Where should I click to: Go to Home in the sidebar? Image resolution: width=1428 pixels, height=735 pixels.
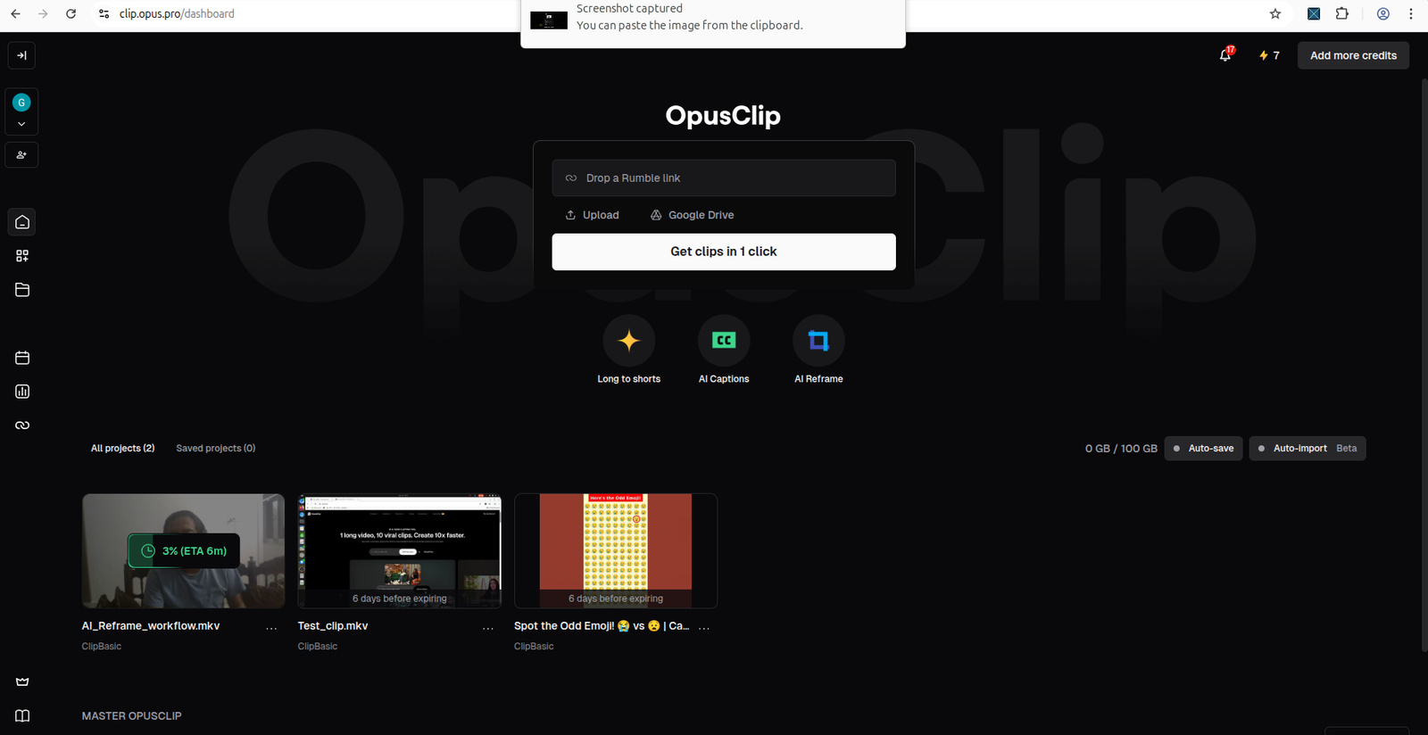tap(22, 222)
